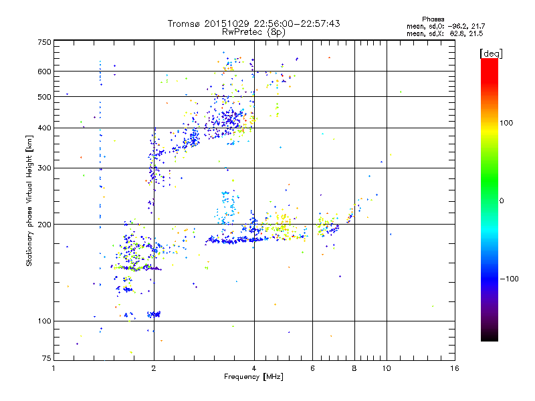Click x-axis tick label '1'
The image size is (535, 401).
53,368
